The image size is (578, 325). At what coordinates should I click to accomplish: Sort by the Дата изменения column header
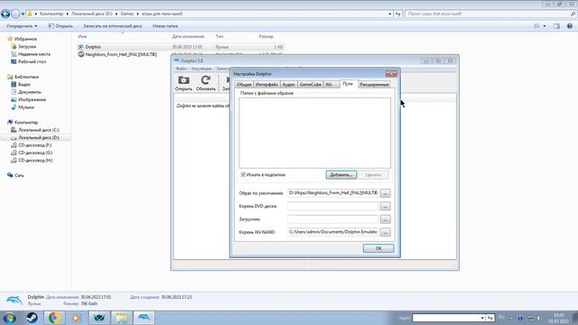coord(188,36)
